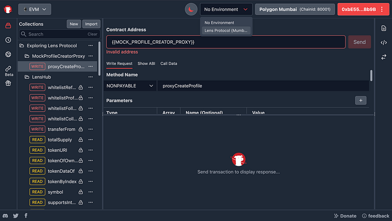Toggle dark mode moon icon
The image size is (392, 221).
191,9
